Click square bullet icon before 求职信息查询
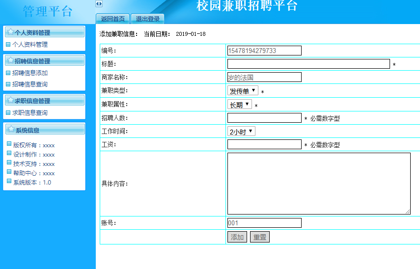 pos(8,113)
